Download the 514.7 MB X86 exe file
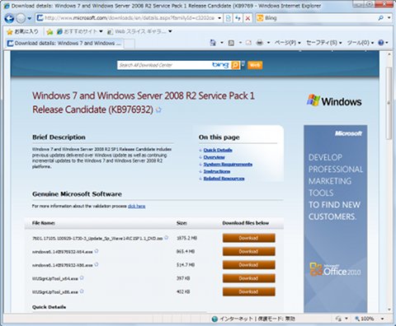 pyautogui.click(x=248, y=265)
